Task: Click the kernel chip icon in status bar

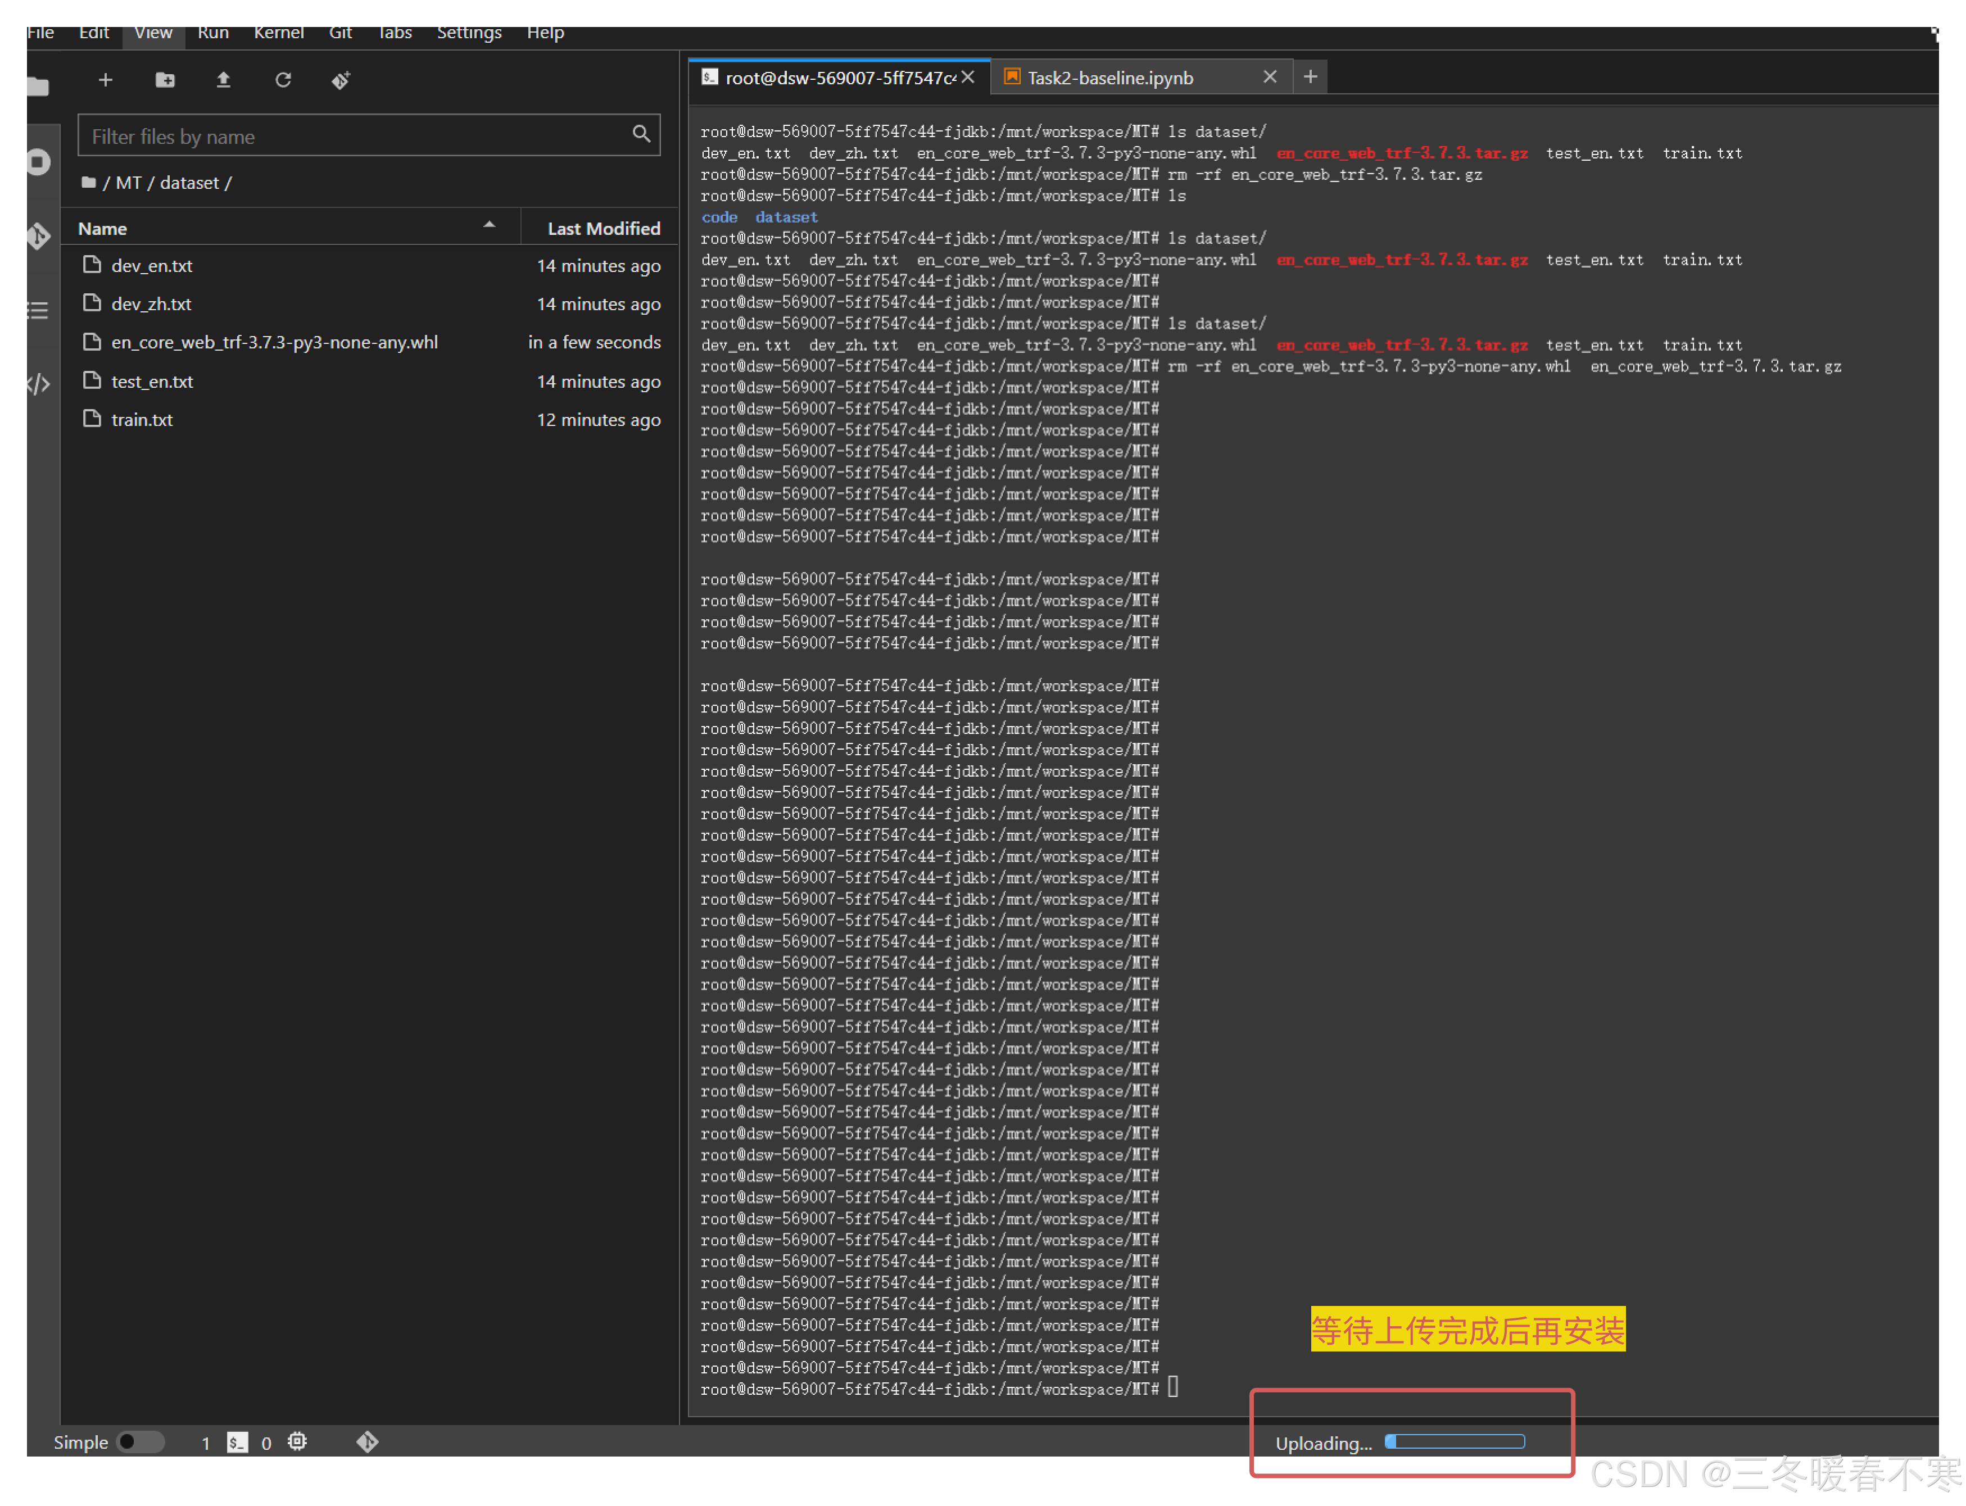Action: tap(297, 1441)
